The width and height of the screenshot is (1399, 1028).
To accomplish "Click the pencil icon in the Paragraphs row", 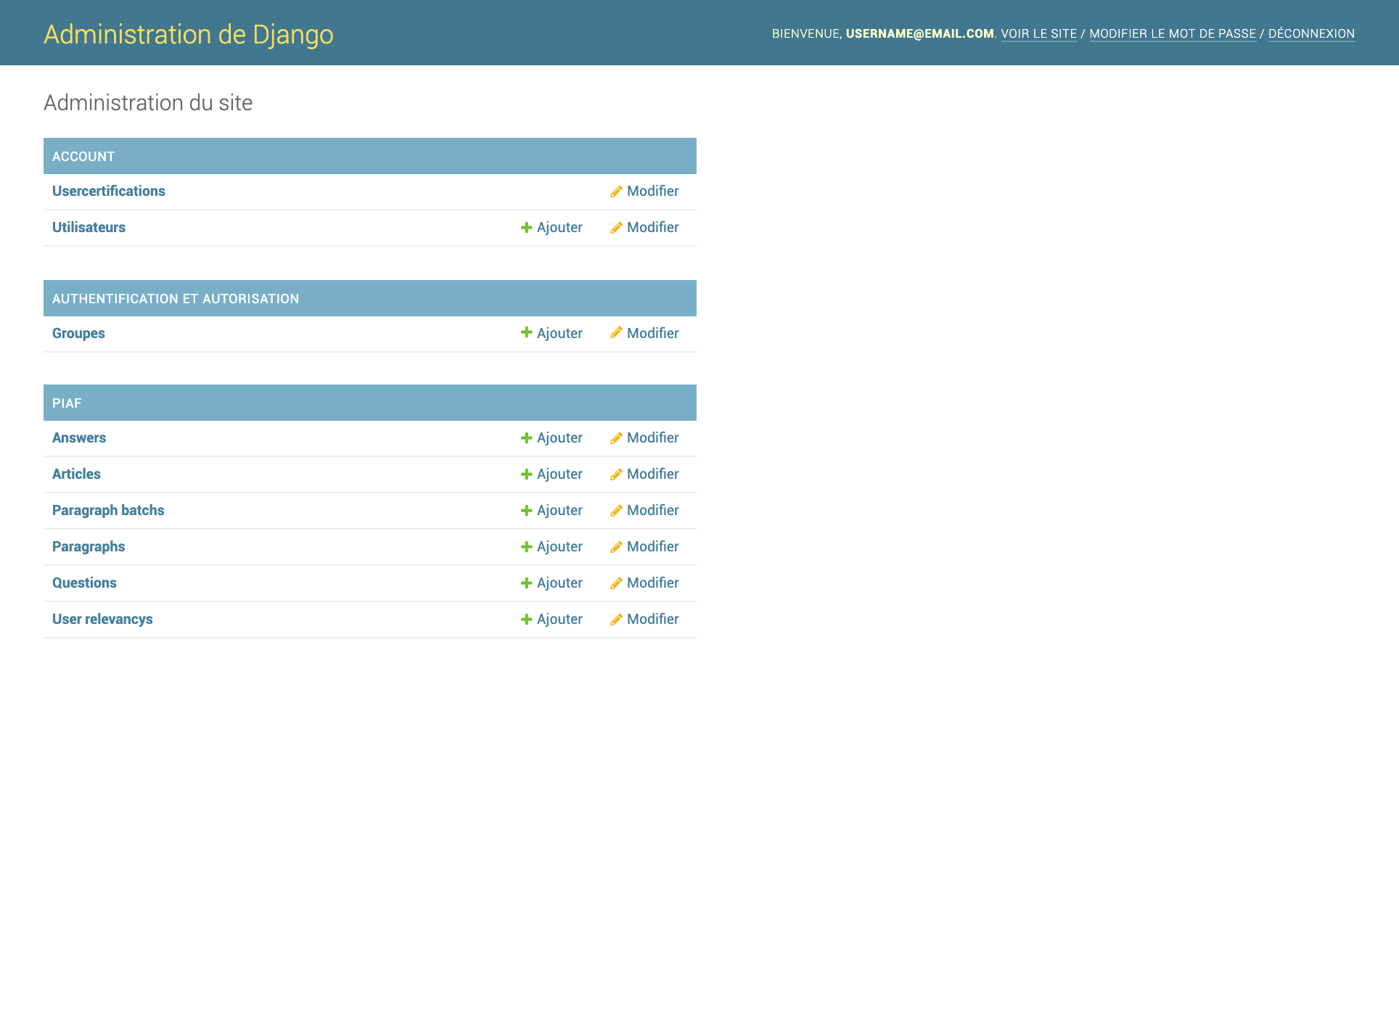I will (616, 547).
